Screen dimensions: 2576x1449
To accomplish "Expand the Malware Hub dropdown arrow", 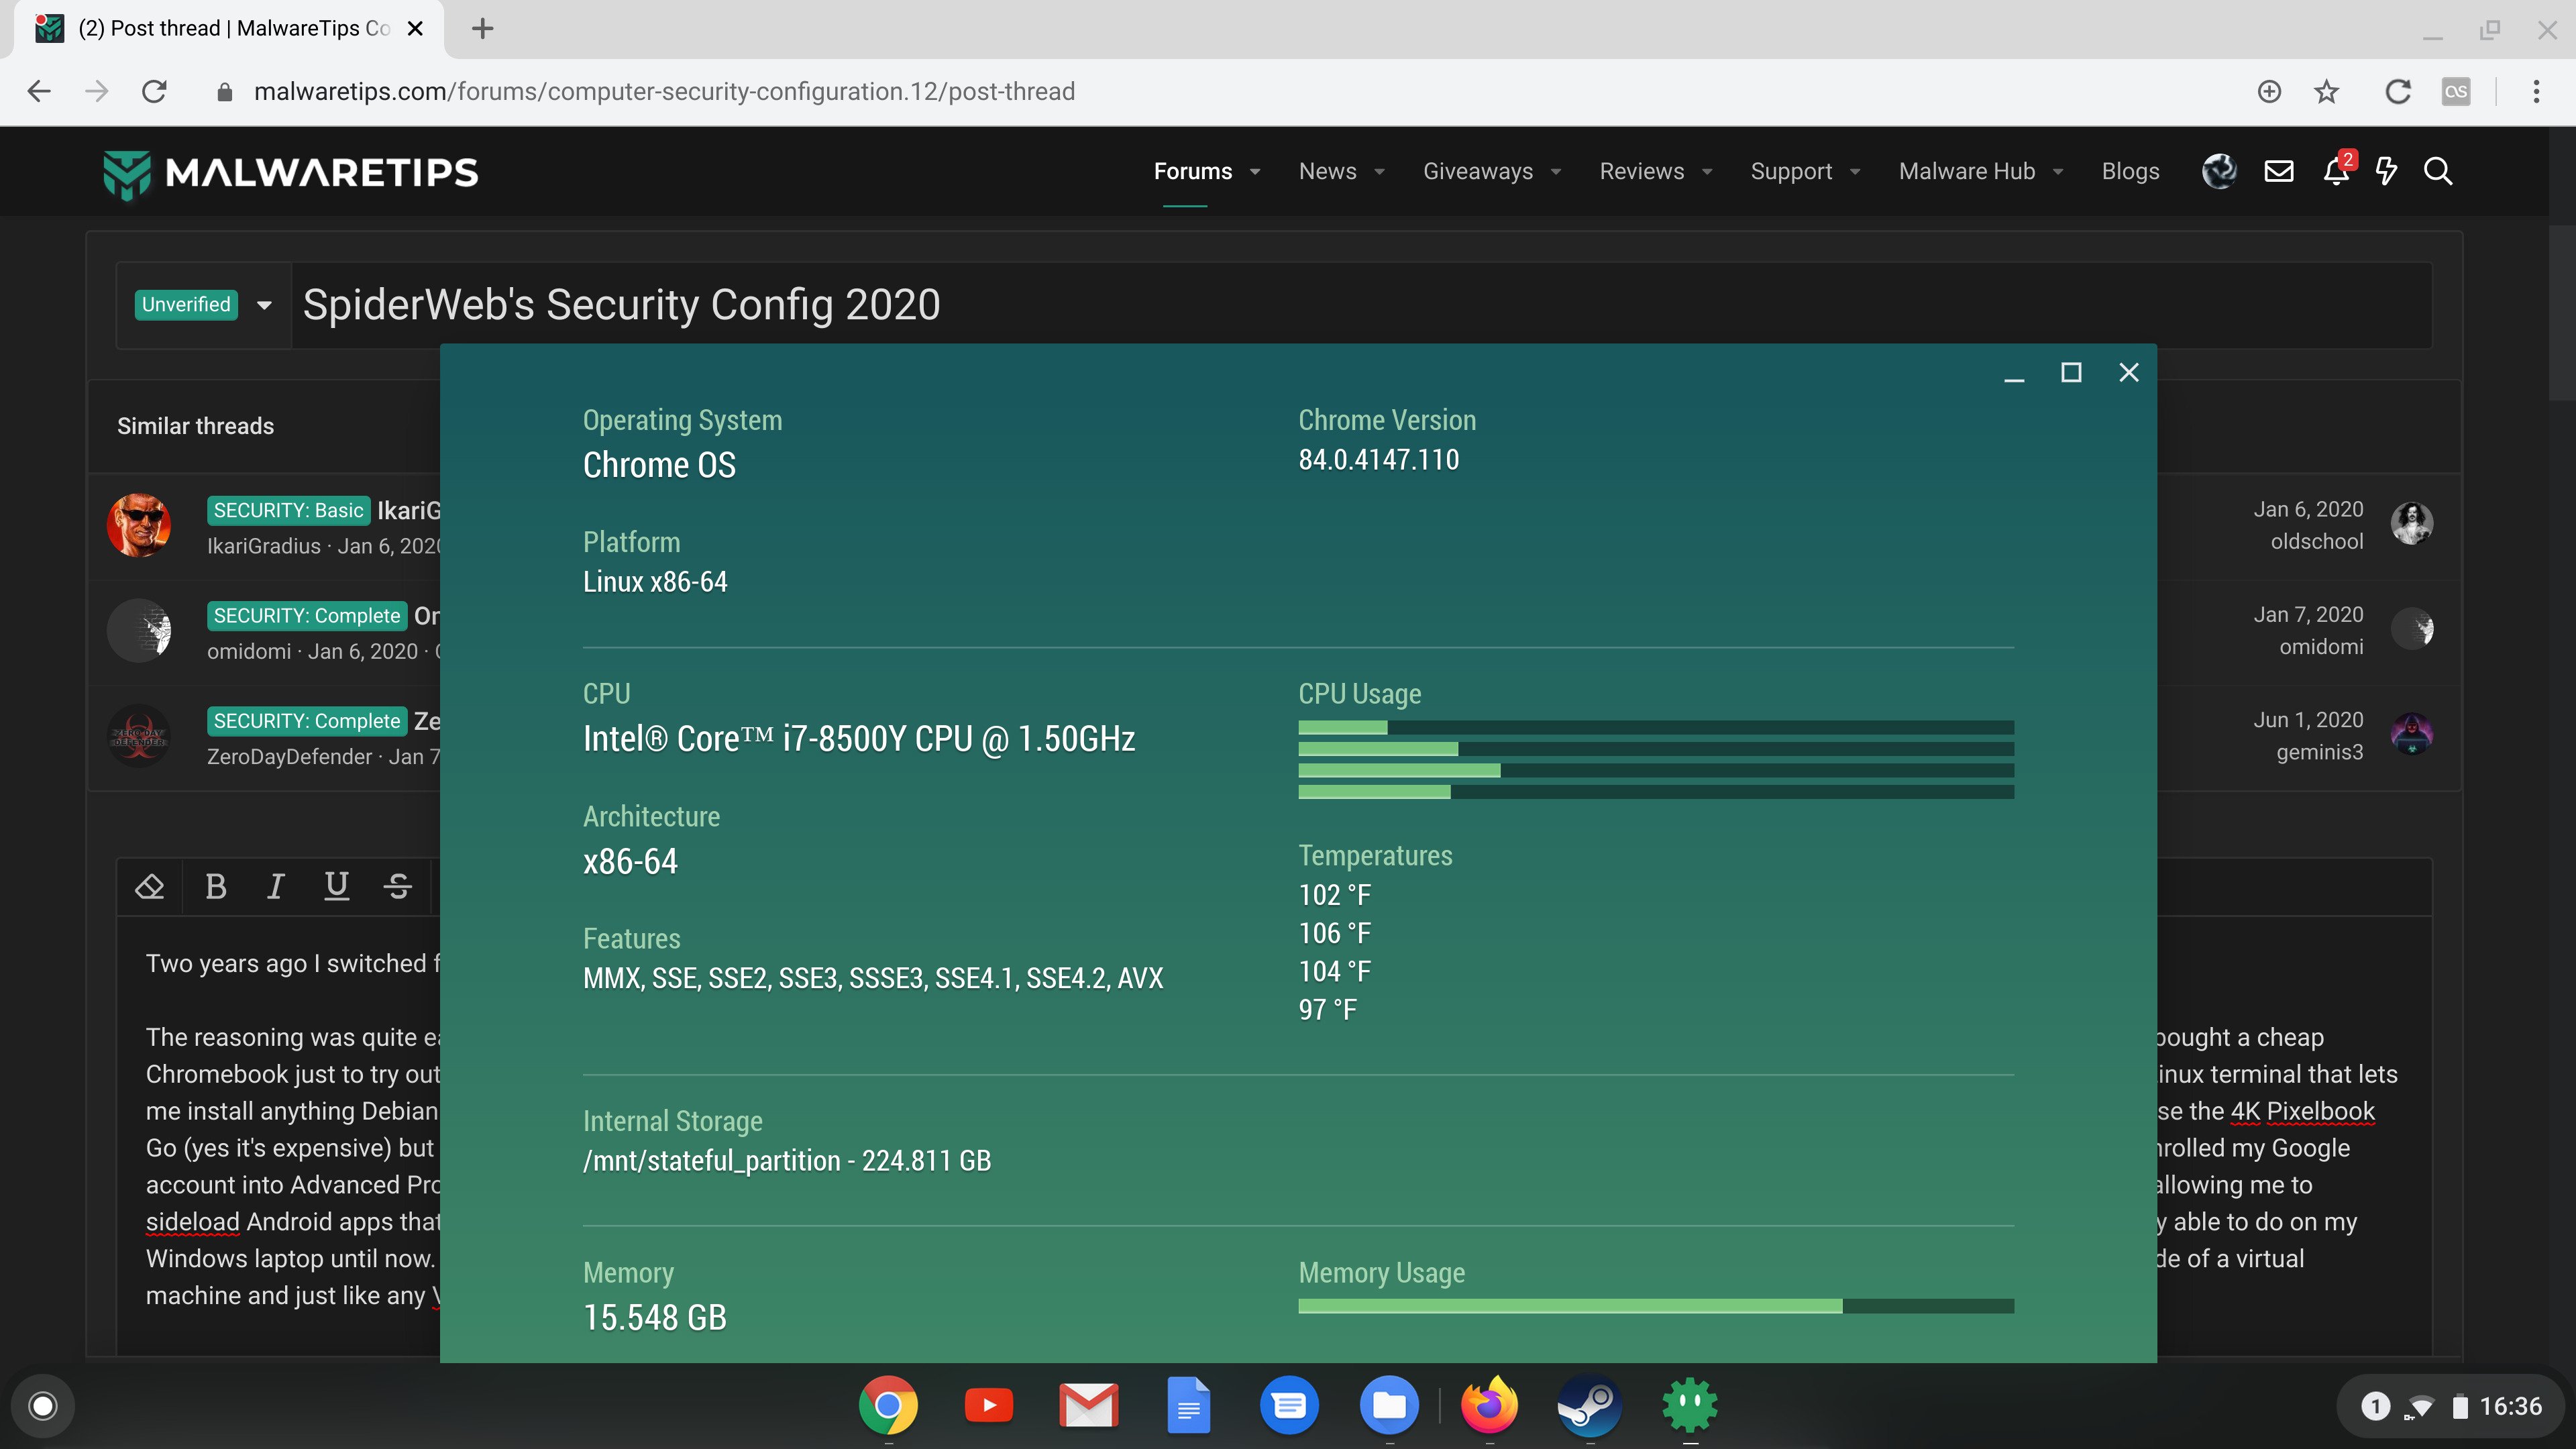I will [x=2058, y=172].
